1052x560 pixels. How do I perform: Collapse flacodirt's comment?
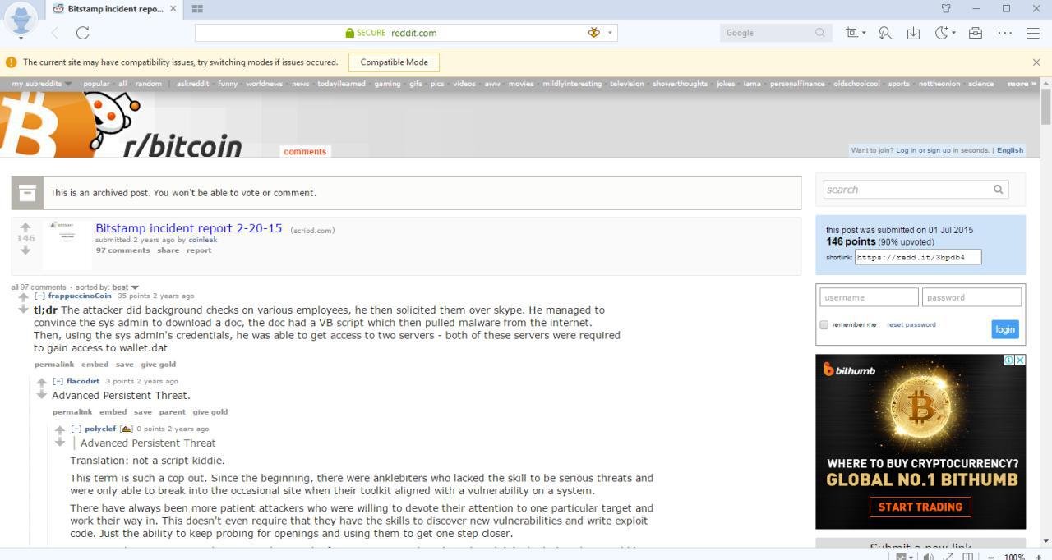point(58,381)
